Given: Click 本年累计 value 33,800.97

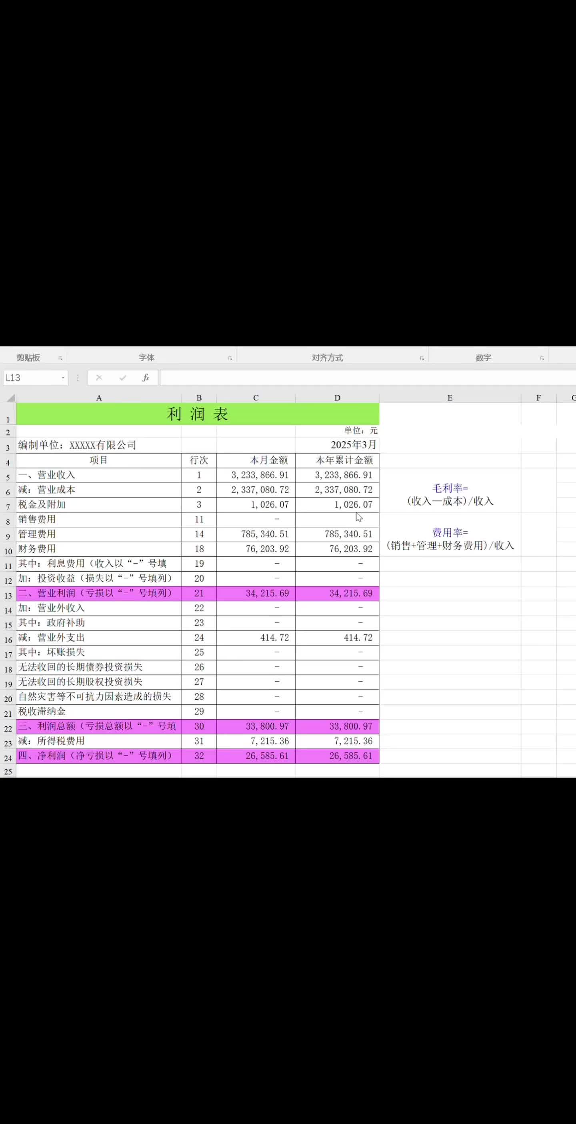Looking at the screenshot, I should (337, 726).
